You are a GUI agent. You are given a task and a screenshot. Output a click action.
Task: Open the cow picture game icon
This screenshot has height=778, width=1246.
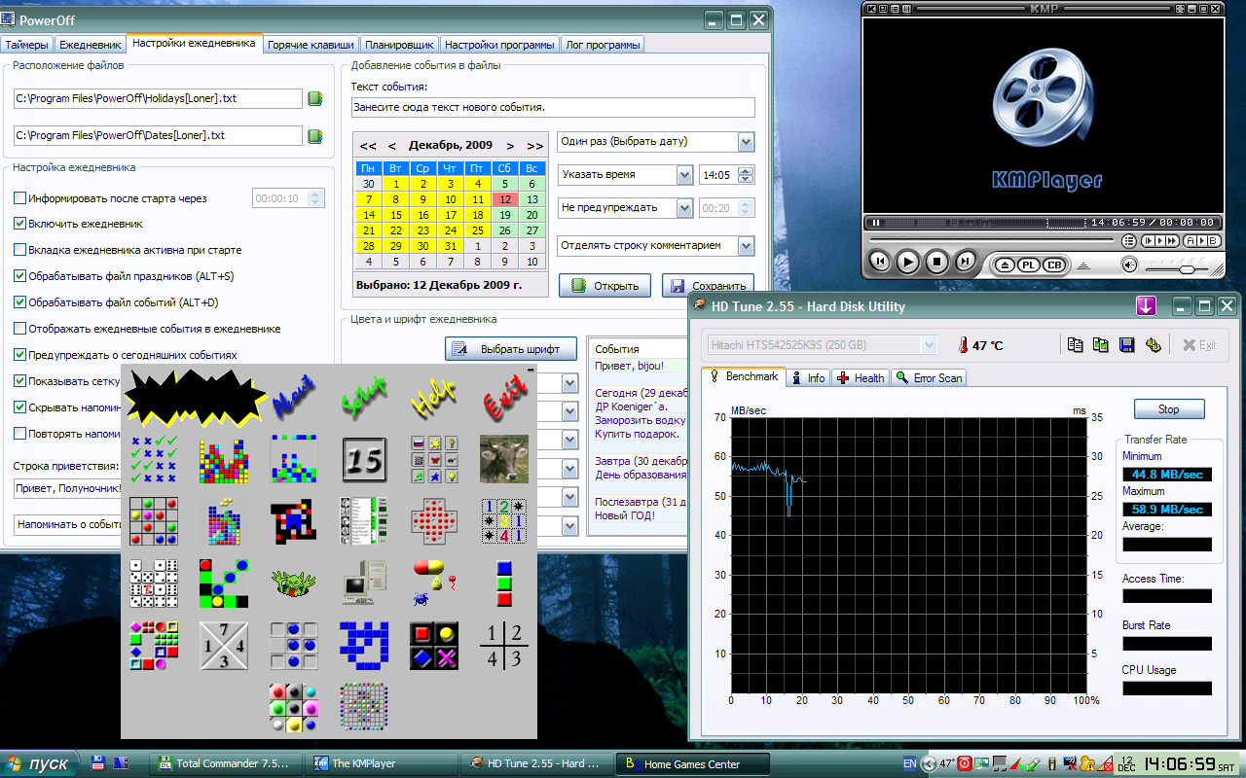pyautogui.click(x=504, y=458)
